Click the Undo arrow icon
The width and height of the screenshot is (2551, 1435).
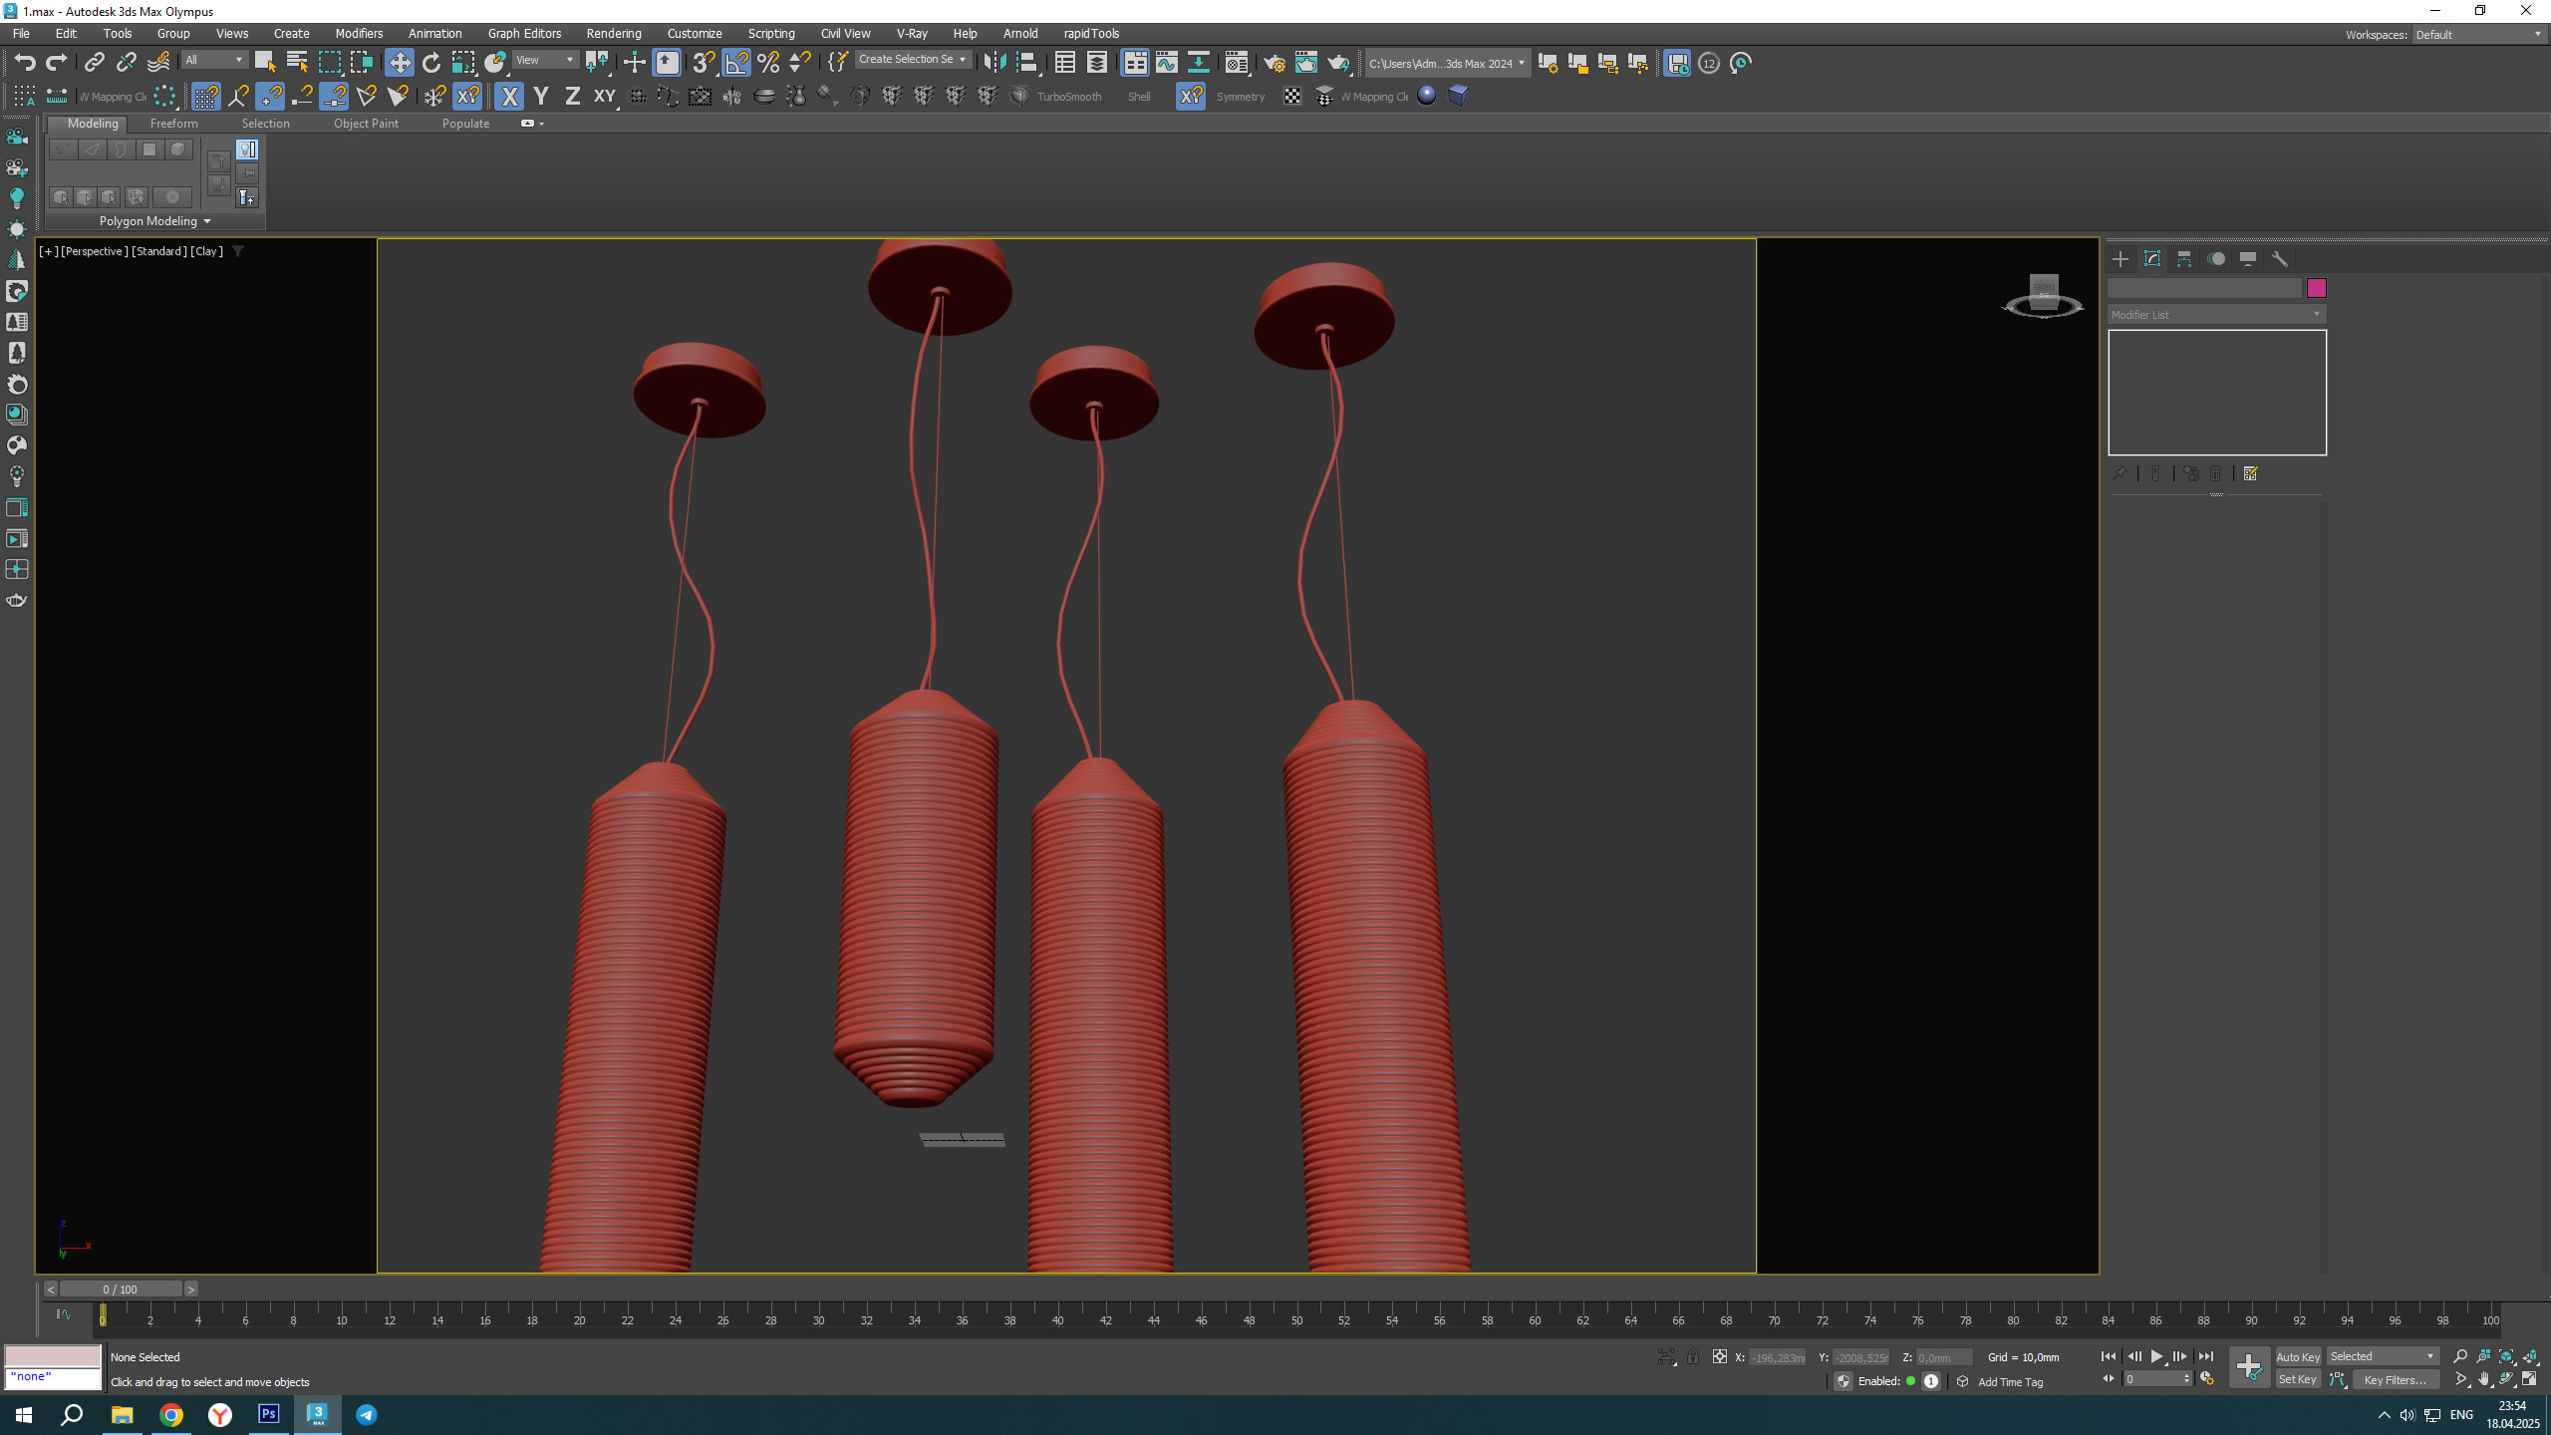[25, 63]
